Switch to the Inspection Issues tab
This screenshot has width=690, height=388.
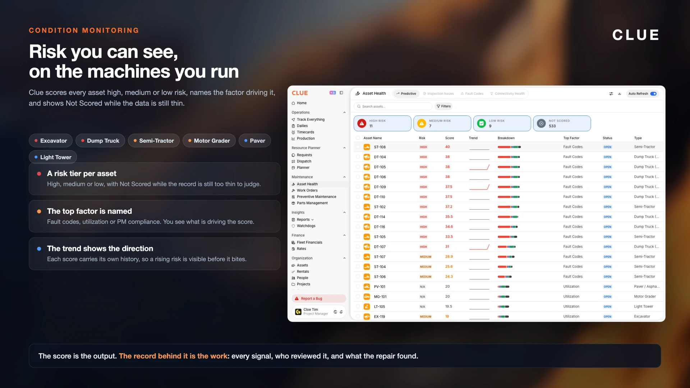coord(438,94)
